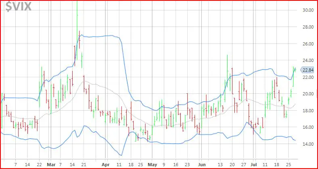Click the 13 date label in June
The width and height of the screenshot is (318, 169).
220,165
